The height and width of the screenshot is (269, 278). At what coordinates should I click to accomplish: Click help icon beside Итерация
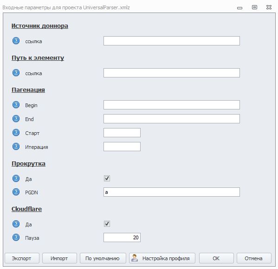click(x=16, y=147)
